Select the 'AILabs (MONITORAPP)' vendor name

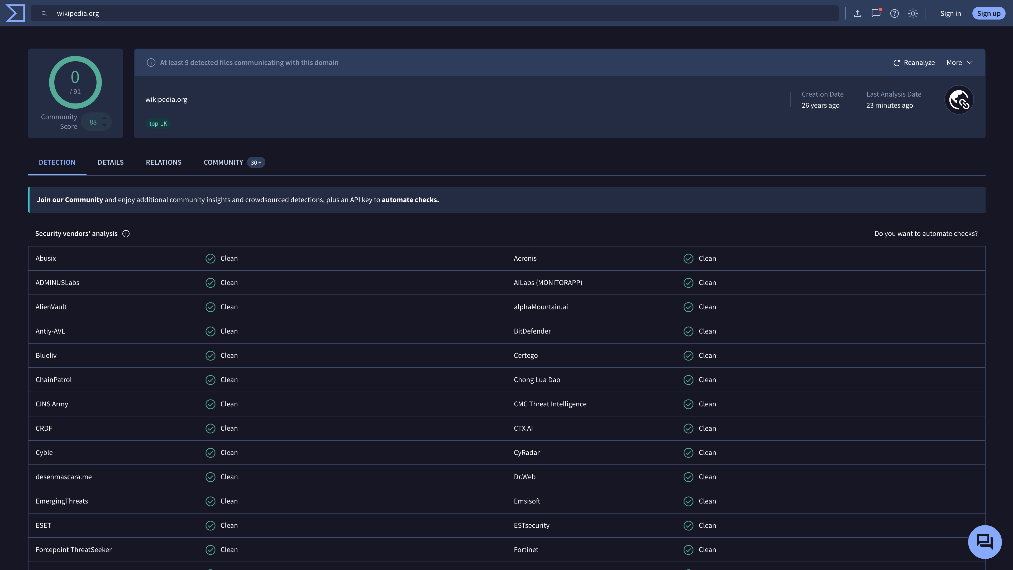pyautogui.click(x=548, y=283)
